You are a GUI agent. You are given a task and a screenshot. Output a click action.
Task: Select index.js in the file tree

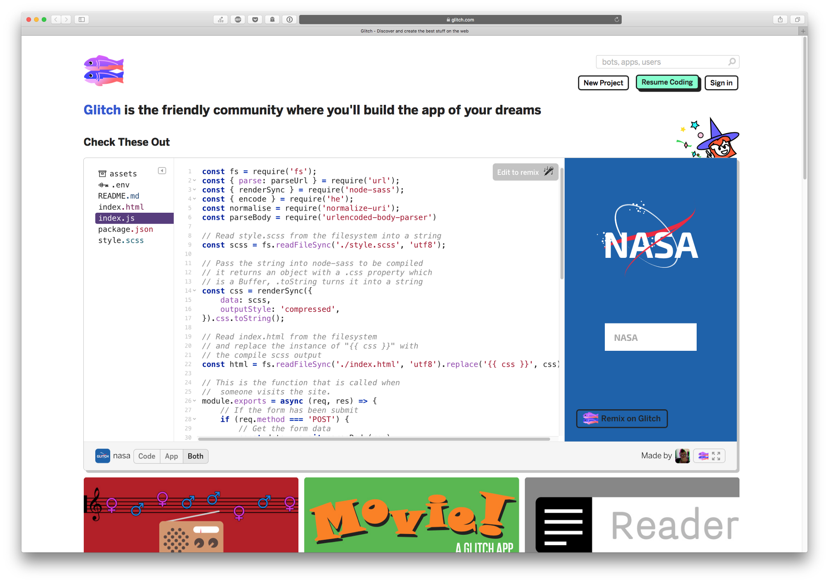134,218
